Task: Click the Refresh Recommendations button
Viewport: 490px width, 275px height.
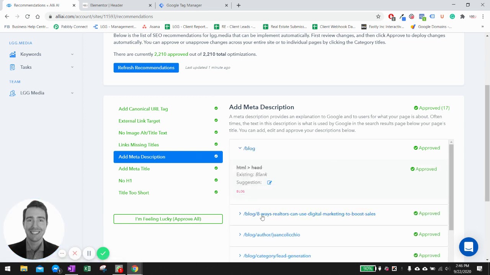Action: (x=146, y=68)
